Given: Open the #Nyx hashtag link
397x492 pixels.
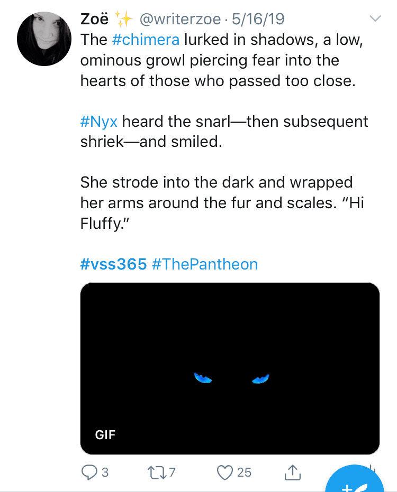Looking at the screenshot, I should point(99,122).
